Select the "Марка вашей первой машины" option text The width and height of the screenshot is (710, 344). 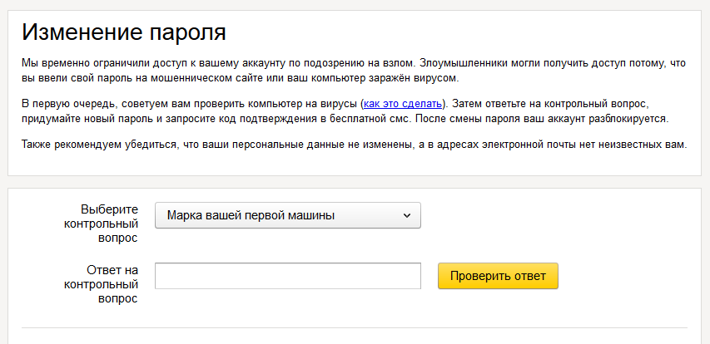tap(251, 215)
